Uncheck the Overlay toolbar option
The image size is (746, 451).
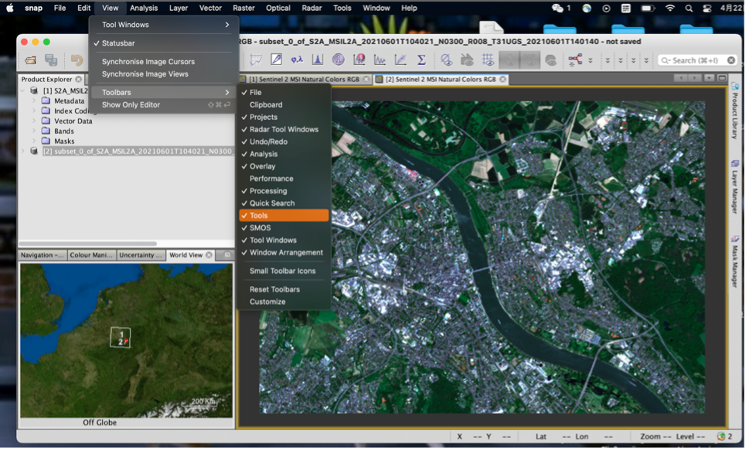pos(262,166)
